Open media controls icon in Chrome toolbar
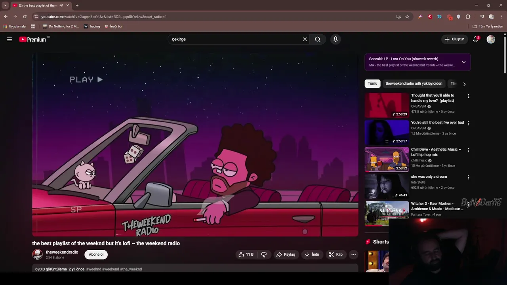This screenshot has height=285, width=507. (482, 17)
